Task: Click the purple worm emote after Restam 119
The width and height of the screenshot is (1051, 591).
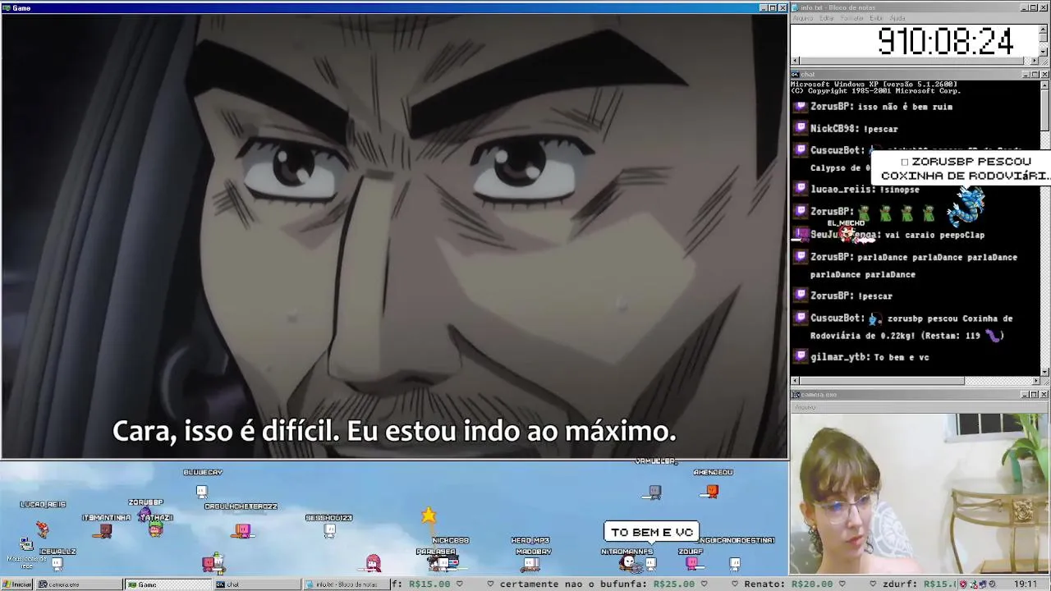Action: coord(994,335)
